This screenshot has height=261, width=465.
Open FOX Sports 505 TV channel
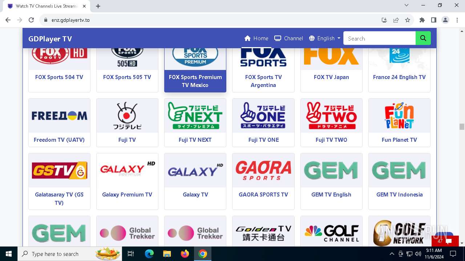[127, 77]
